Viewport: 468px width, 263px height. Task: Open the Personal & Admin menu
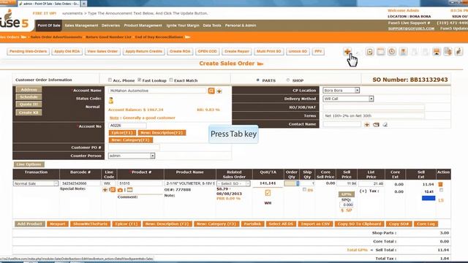pyautogui.click(x=241, y=26)
